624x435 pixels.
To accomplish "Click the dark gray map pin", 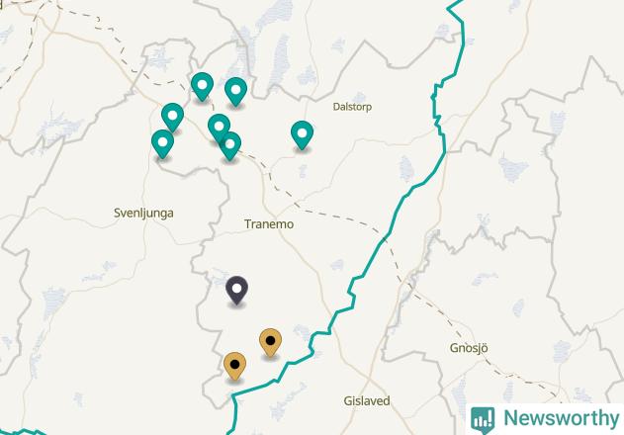I will [x=236, y=290].
